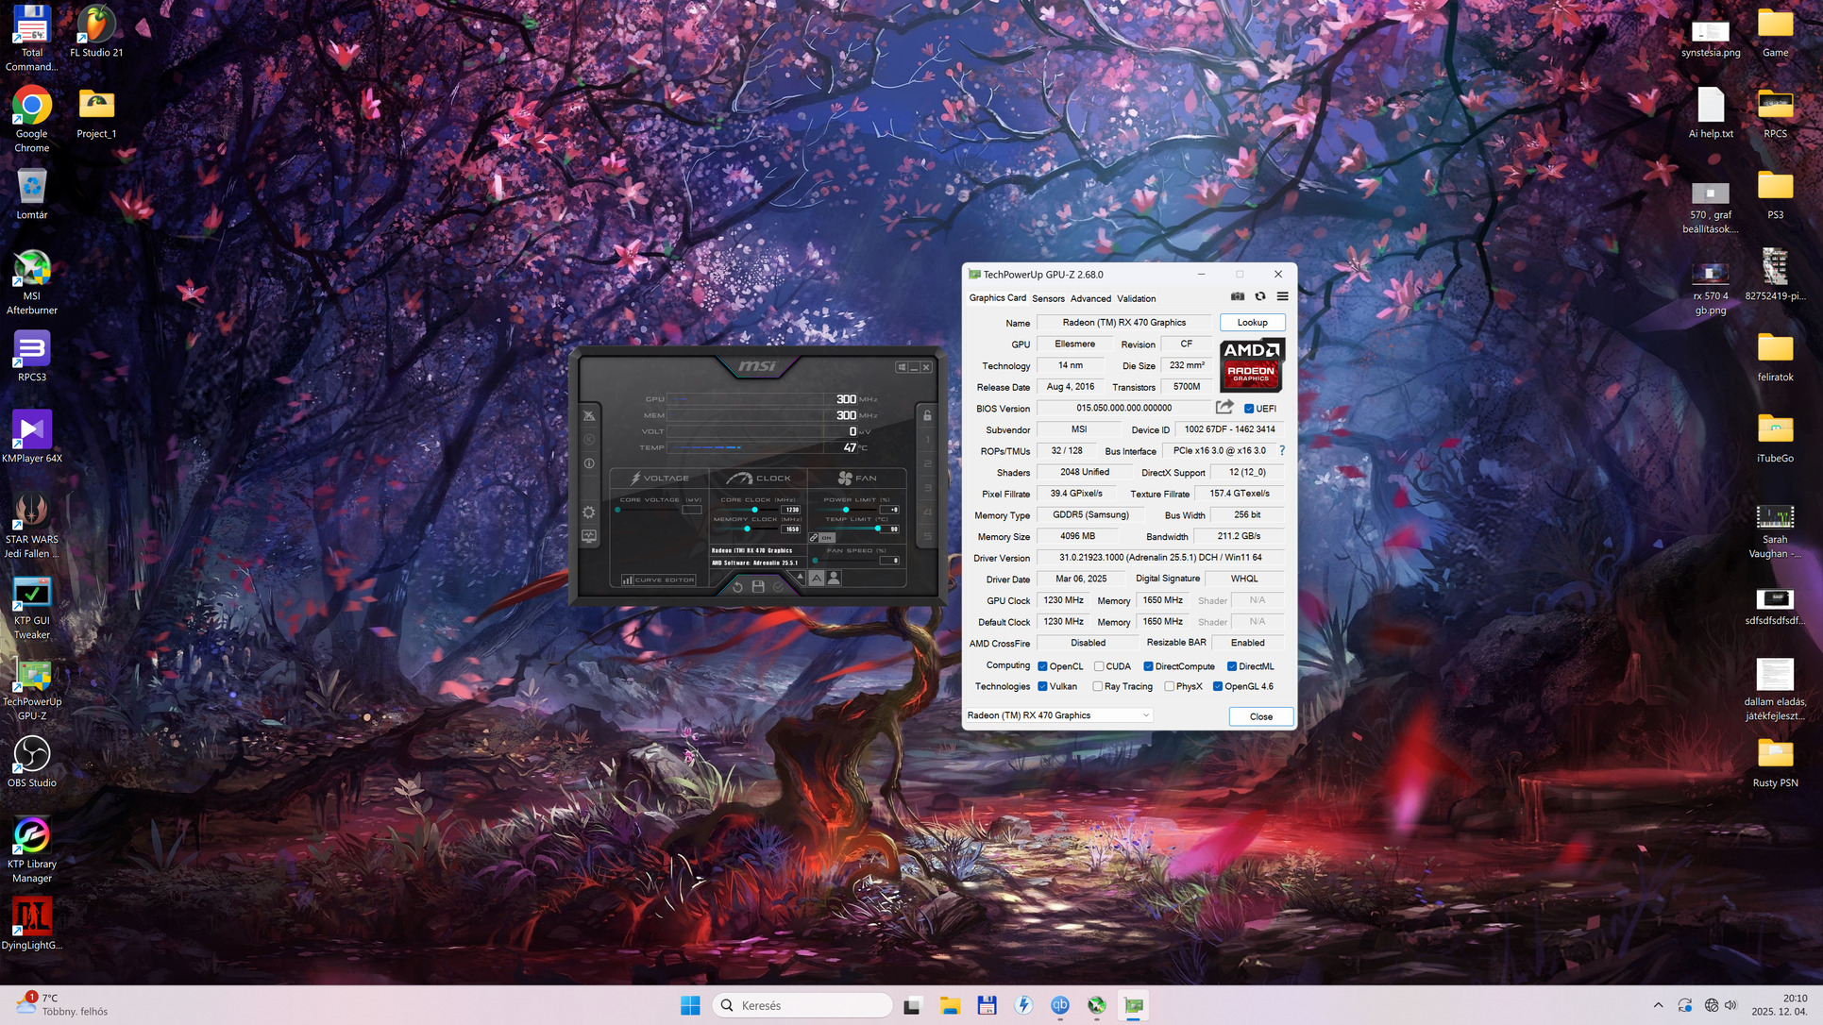Viewport: 1823px width, 1025px height.
Task: Toggle the Ray Tracing checkbox
Action: click(1097, 686)
